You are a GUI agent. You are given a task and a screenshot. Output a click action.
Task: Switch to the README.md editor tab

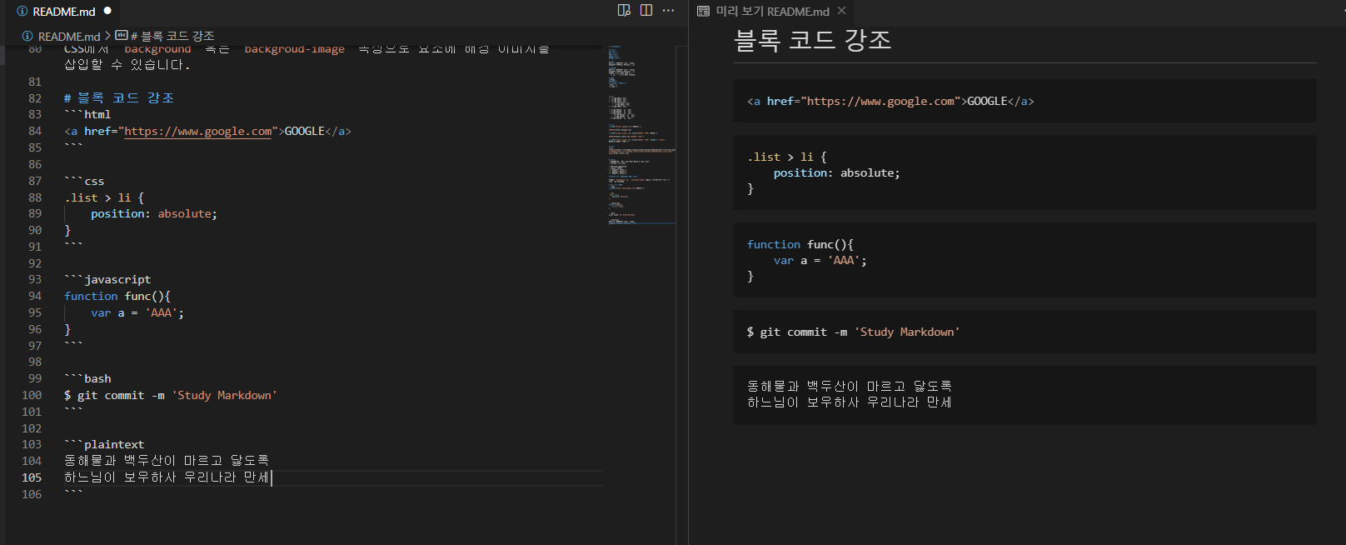64,12
